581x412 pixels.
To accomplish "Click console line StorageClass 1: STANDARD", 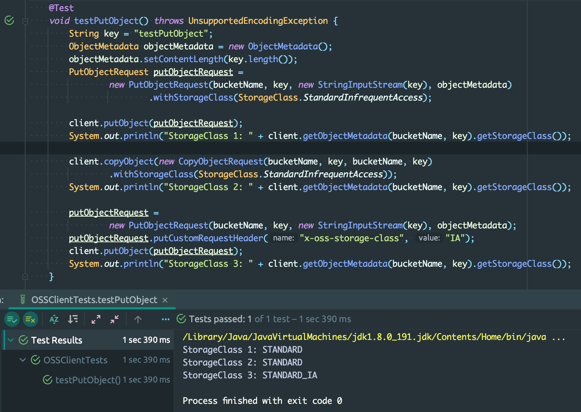I will tap(242, 349).
